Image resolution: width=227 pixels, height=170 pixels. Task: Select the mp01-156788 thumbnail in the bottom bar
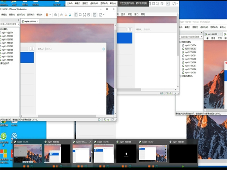click(126, 153)
